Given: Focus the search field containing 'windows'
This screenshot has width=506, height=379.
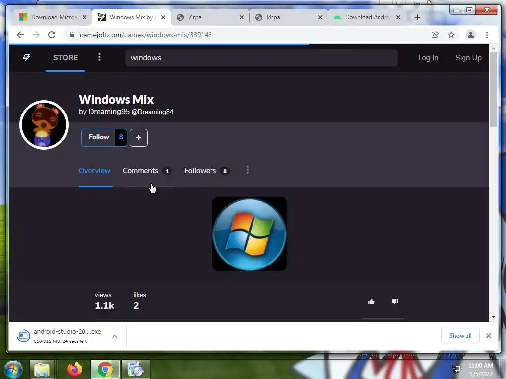Looking at the screenshot, I should [261, 58].
